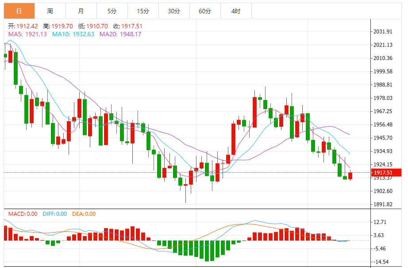The width and height of the screenshot is (408, 268).
Task: Click the 2010.36 price axis label
Action: pyautogui.click(x=383, y=58)
